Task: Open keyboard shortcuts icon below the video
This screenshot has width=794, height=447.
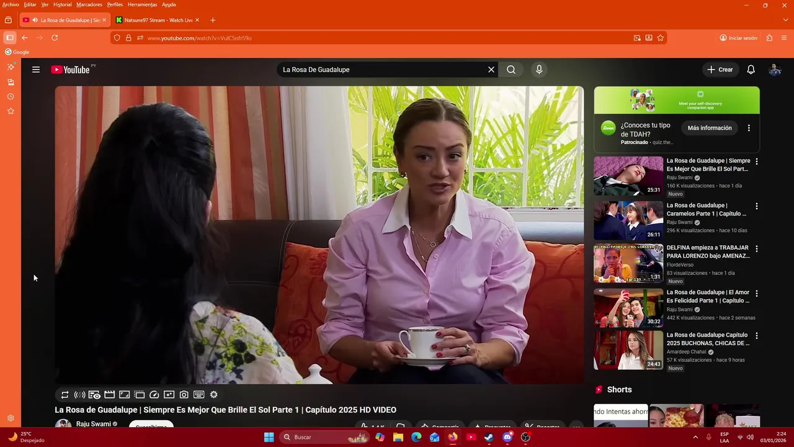Action: (199, 395)
